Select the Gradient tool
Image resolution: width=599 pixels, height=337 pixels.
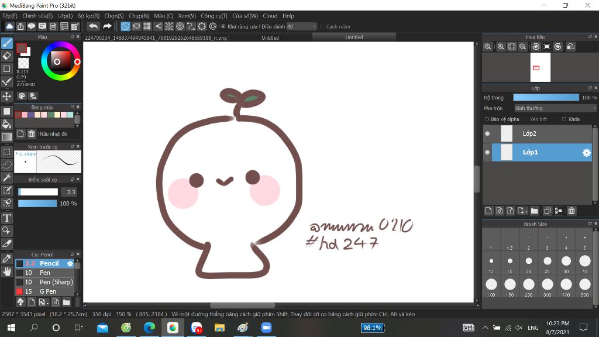(7, 137)
